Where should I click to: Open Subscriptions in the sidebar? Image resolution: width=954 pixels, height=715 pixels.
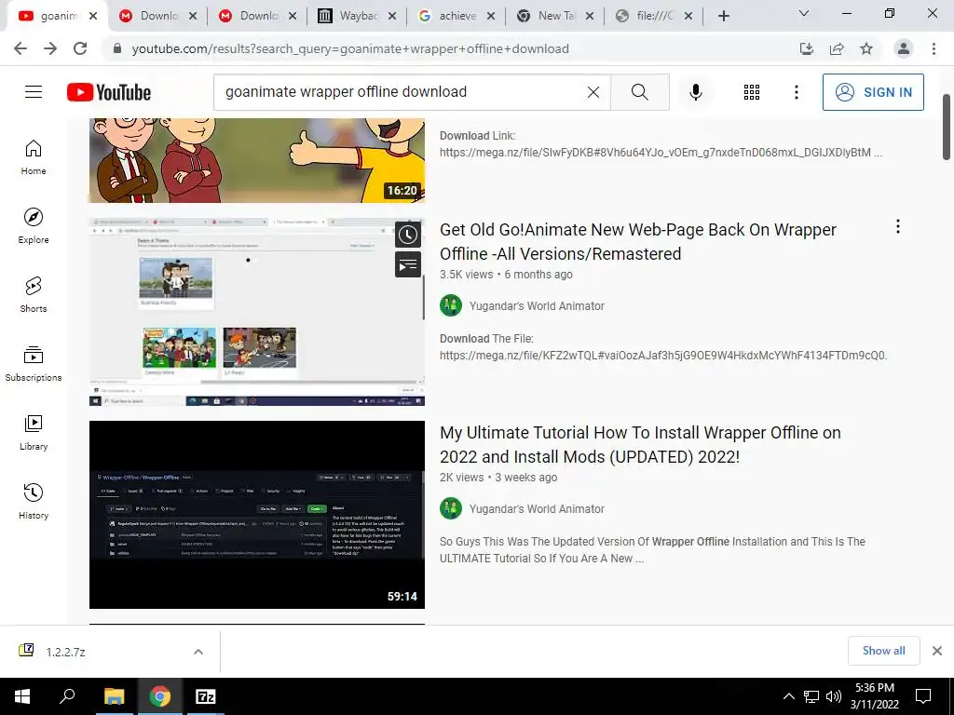pyautogui.click(x=34, y=364)
